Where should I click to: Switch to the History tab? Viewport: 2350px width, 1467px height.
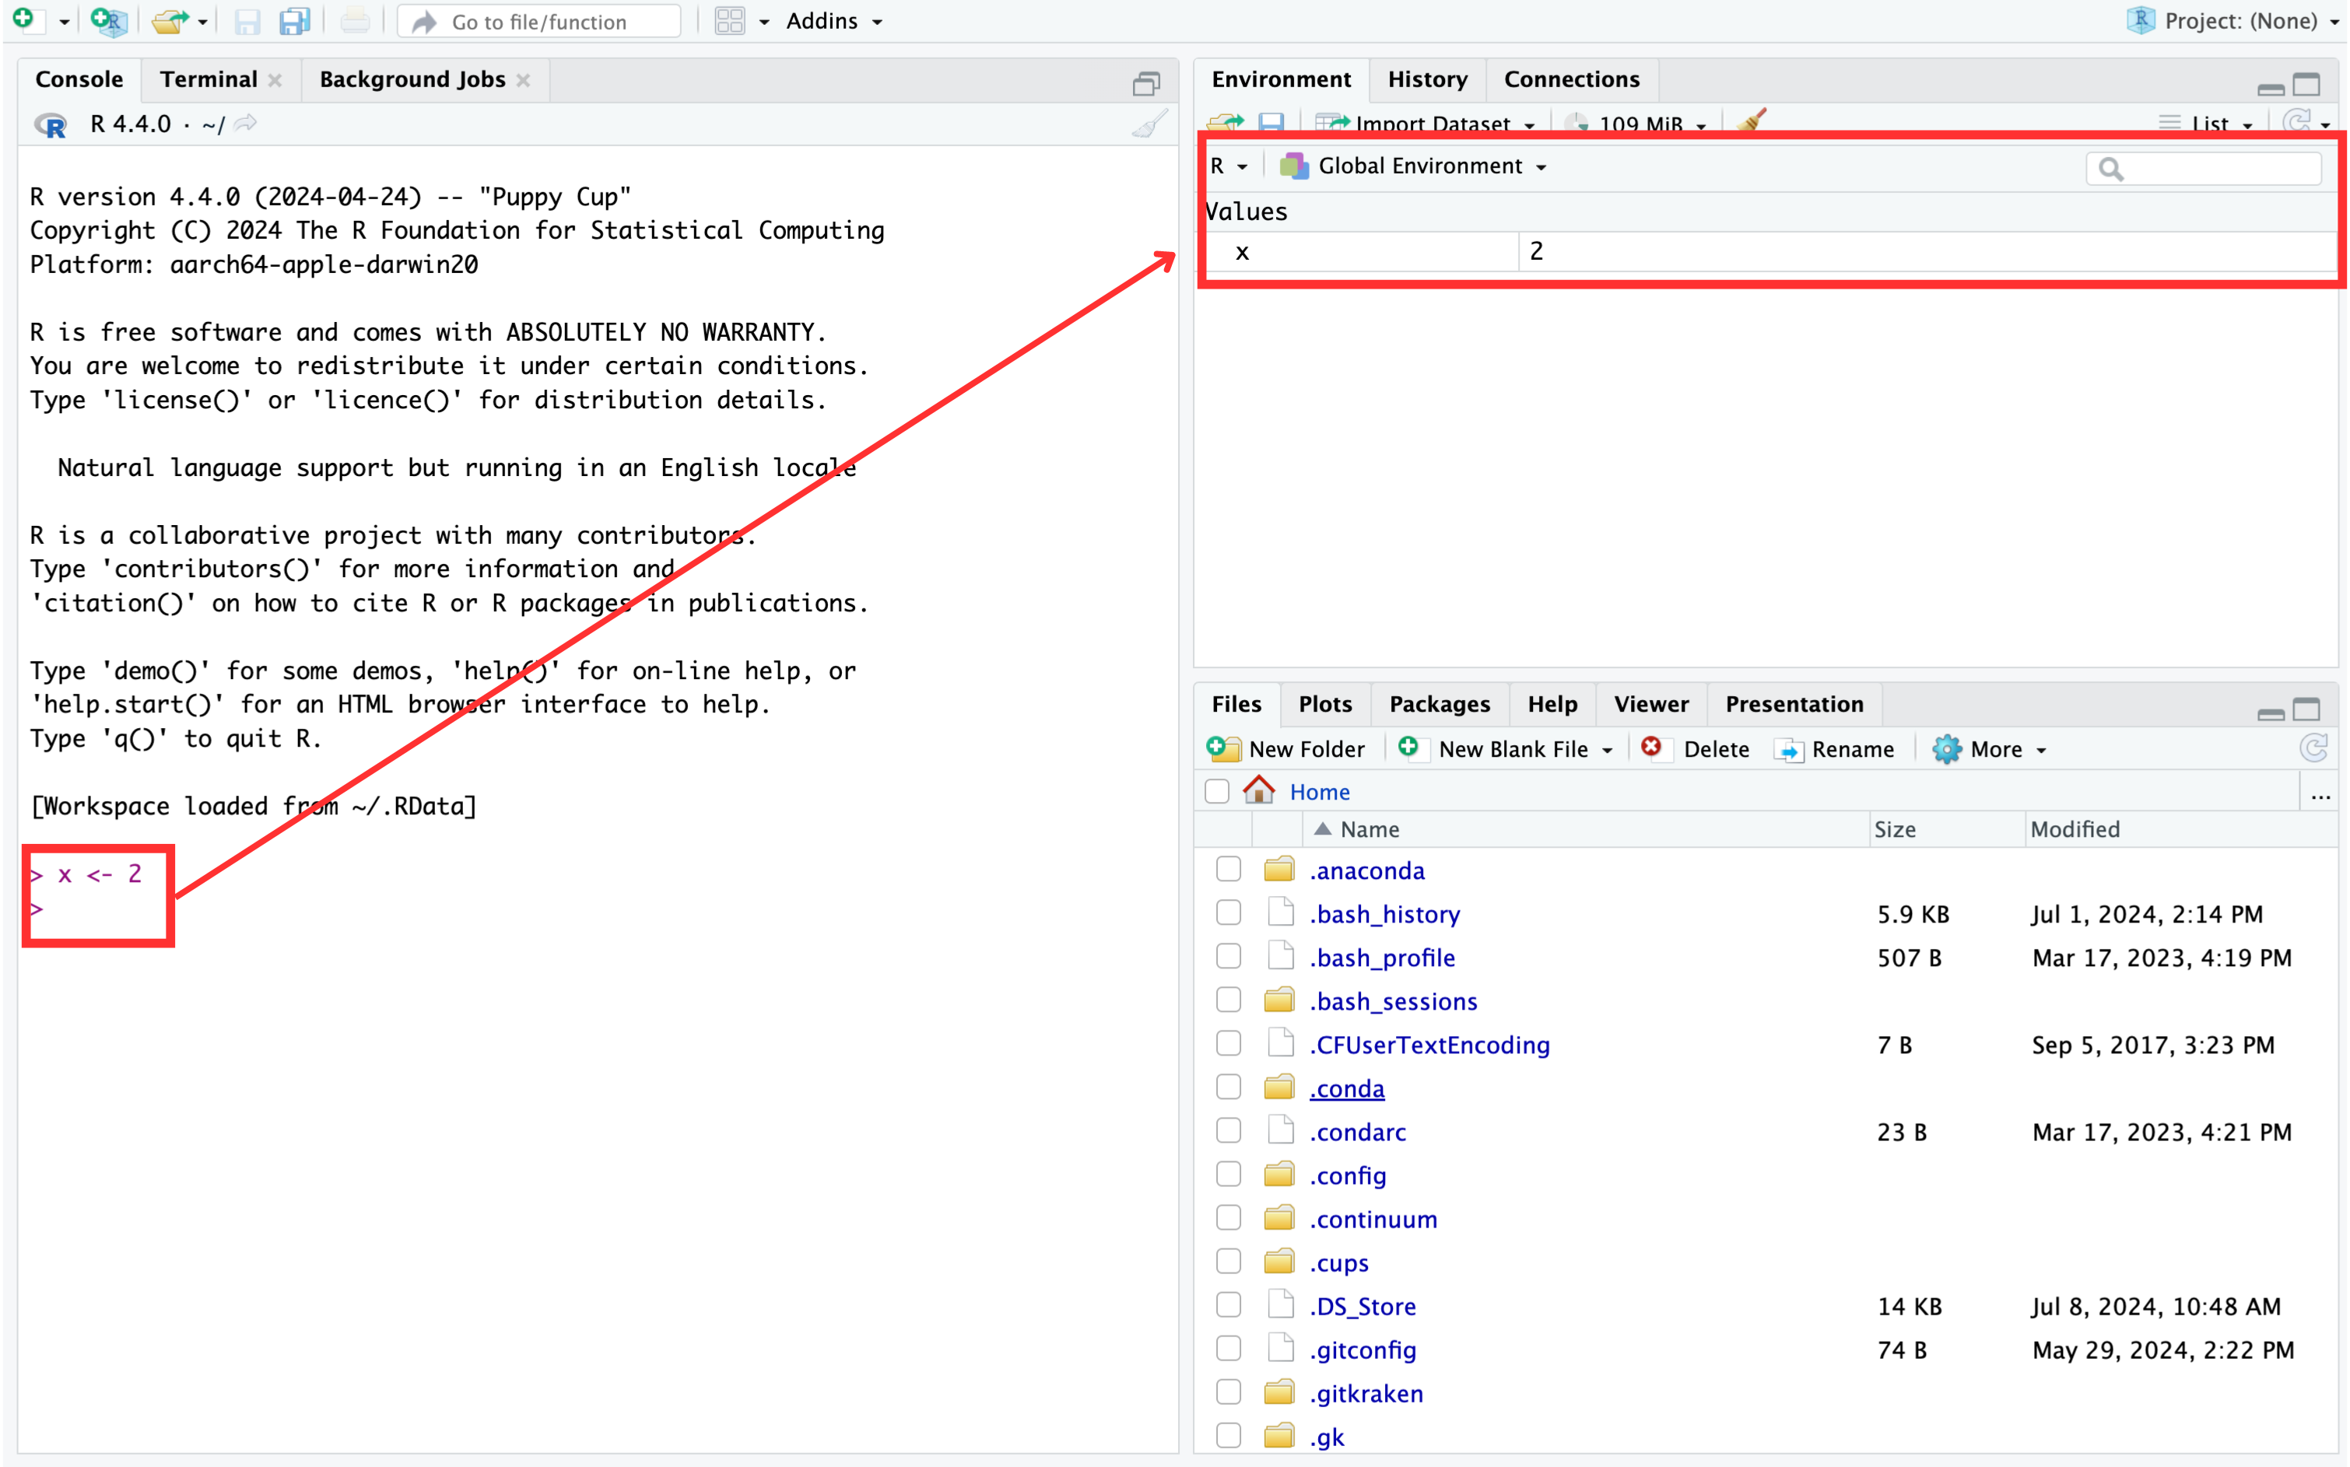[x=1428, y=79]
